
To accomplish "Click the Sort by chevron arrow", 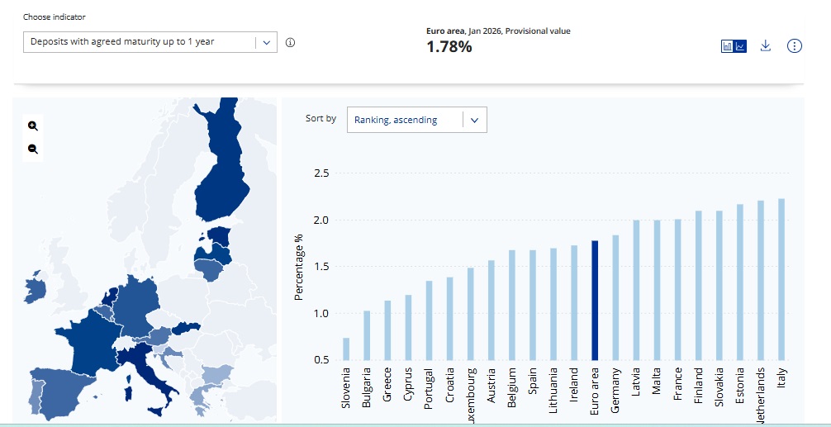I will pos(474,120).
